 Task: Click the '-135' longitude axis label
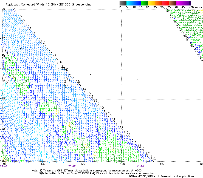pyautogui.click(x=3, y=164)
